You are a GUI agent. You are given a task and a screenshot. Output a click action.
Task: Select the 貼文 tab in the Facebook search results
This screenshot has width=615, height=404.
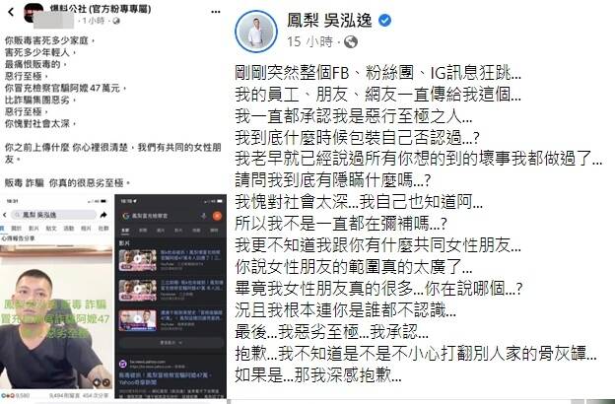click(x=51, y=228)
